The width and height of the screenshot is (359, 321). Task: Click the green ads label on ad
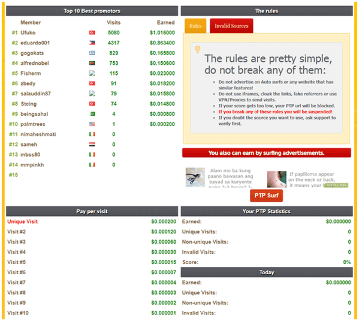click(336, 185)
